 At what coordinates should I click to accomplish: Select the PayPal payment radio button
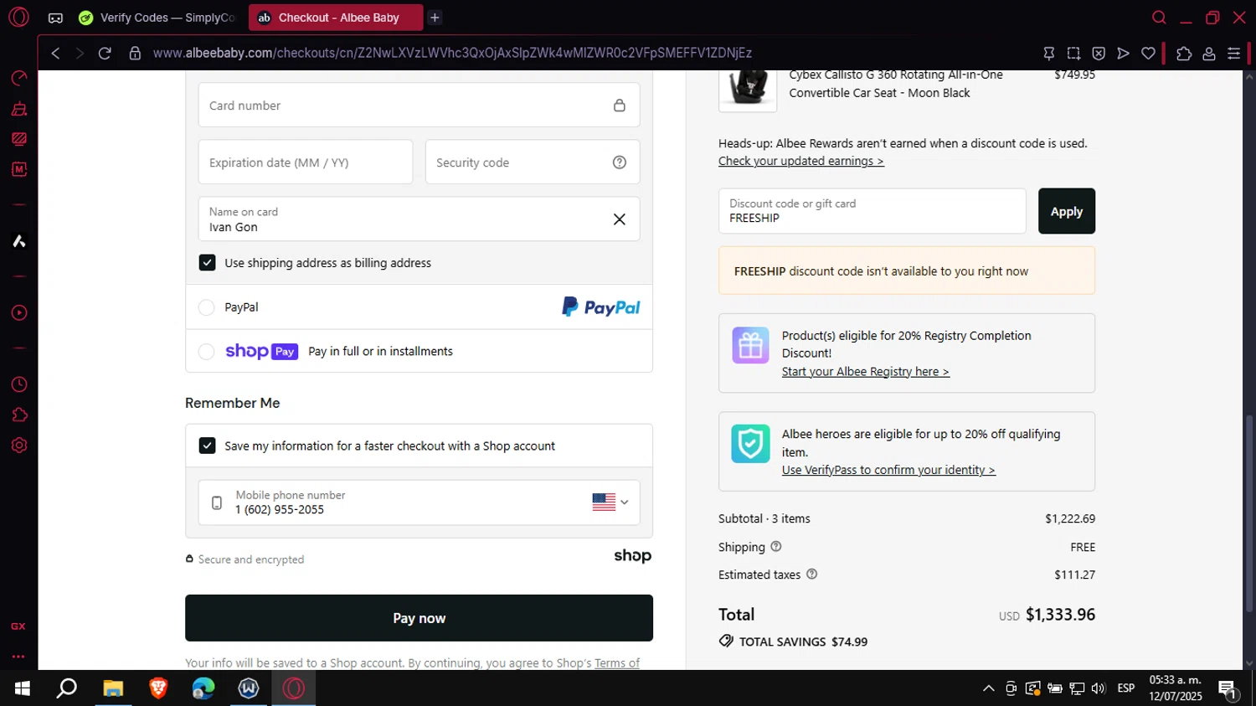(x=206, y=307)
